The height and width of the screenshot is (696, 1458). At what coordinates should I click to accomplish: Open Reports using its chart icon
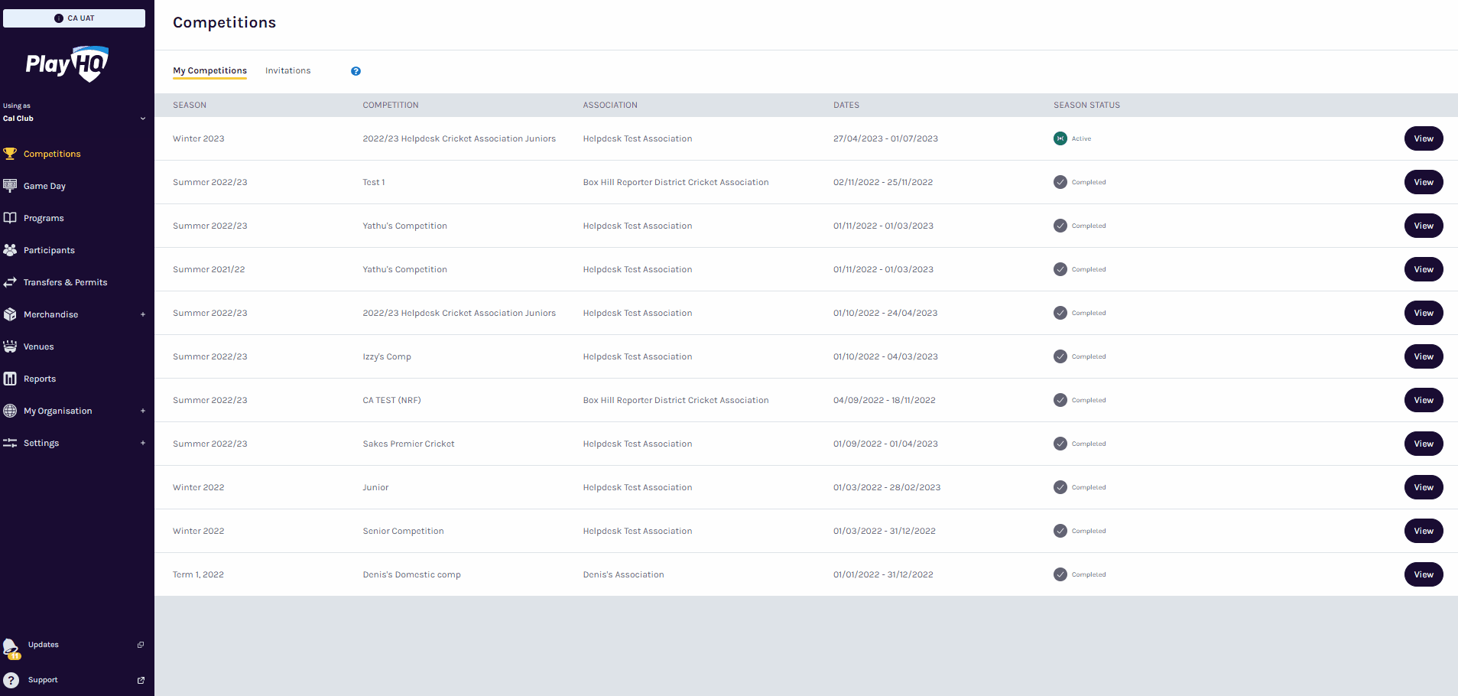[10, 378]
